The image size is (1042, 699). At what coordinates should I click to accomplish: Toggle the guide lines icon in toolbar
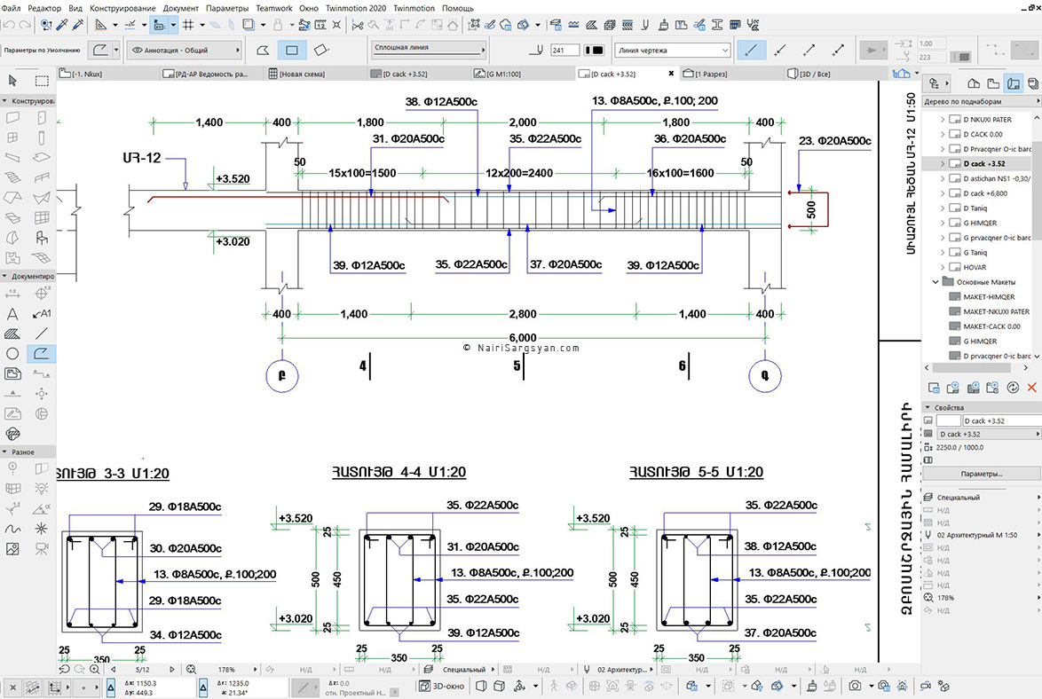tap(130, 25)
